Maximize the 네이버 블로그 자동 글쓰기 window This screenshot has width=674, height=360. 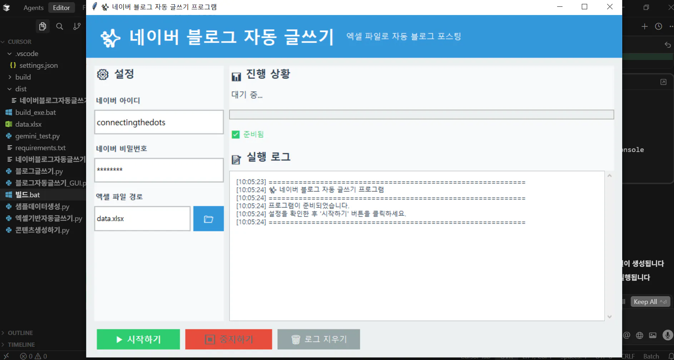[585, 7]
